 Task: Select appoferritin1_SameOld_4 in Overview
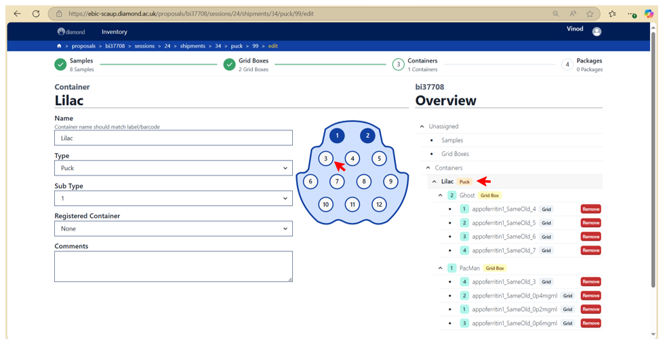click(x=504, y=209)
